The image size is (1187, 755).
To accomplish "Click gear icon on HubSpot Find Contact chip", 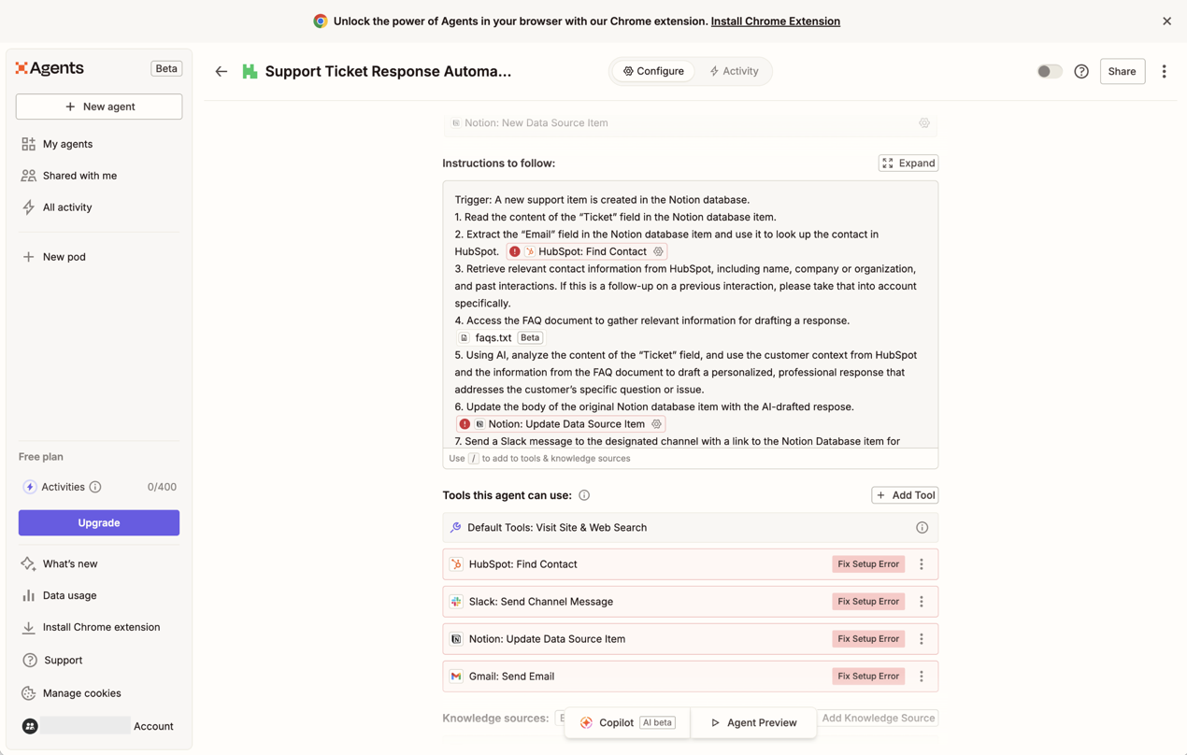I will (x=659, y=251).
